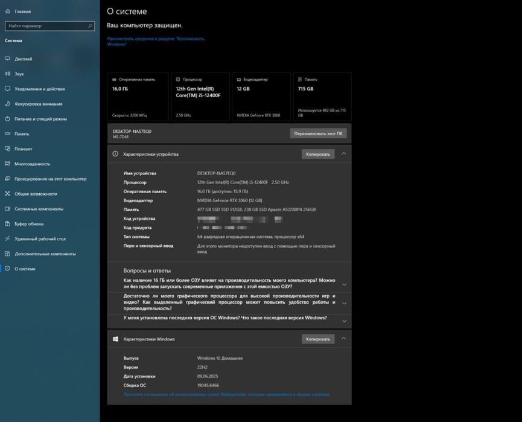The width and height of the screenshot is (522, 422).
Task: Expand the последняя версия Windows question
Action: (x=344, y=321)
